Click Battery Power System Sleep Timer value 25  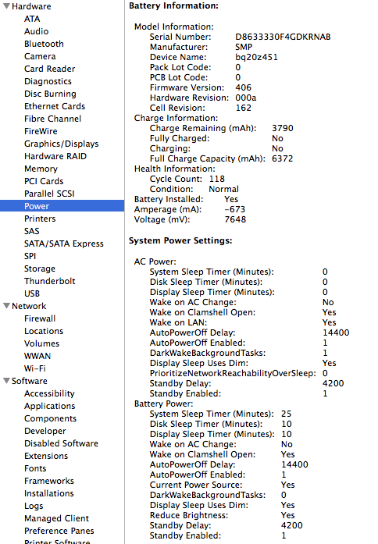click(287, 414)
